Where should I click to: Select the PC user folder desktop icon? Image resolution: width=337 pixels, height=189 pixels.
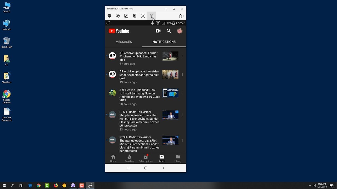point(7,60)
